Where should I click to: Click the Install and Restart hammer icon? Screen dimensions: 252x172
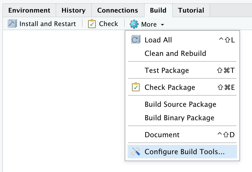pos(12,24)
